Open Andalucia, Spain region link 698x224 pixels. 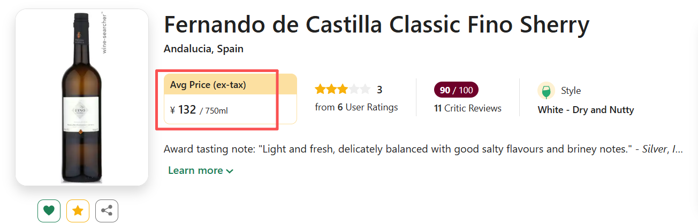pyautogui.click(x=203, y=49)
